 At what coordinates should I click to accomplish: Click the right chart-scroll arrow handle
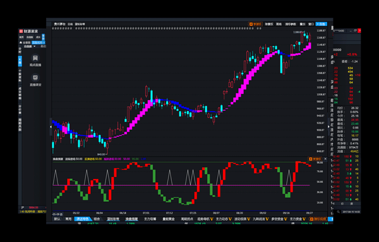pos(328,127)
